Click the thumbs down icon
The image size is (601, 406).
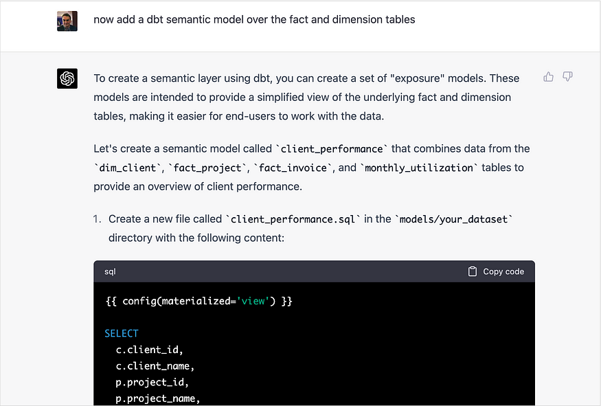coord(567,77)
